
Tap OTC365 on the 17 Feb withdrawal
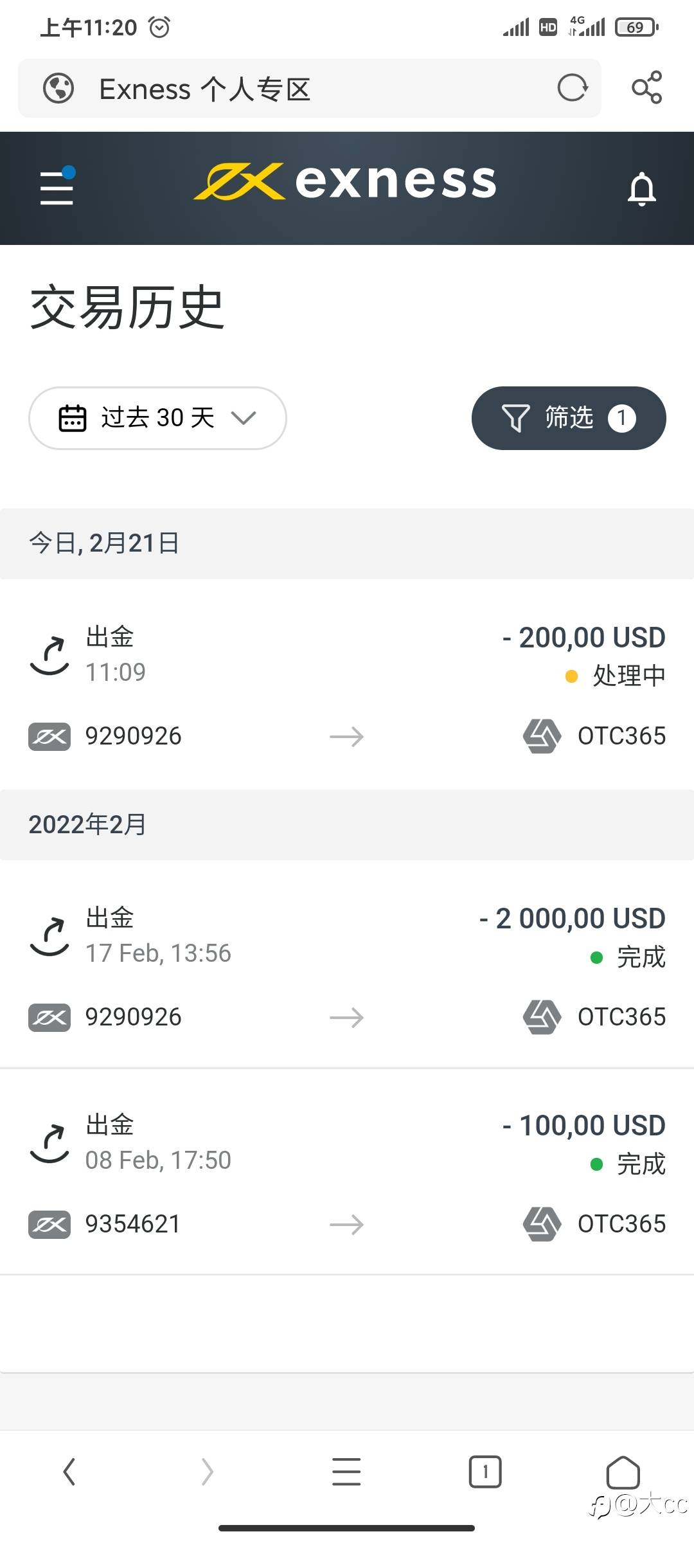point(621,1017)
